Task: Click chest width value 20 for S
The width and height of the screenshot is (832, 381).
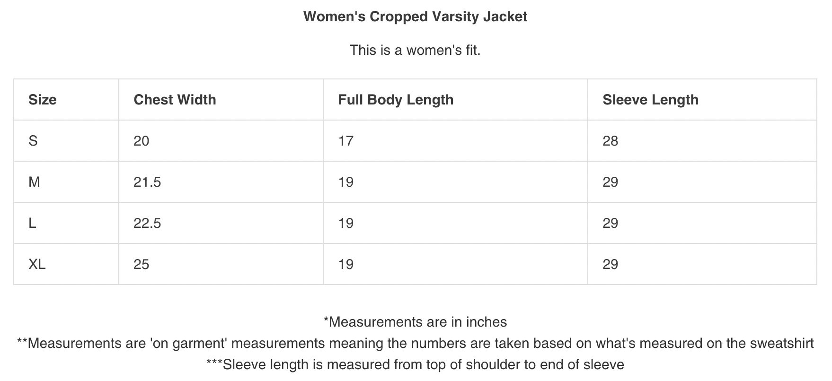Action: click(142, 141)
